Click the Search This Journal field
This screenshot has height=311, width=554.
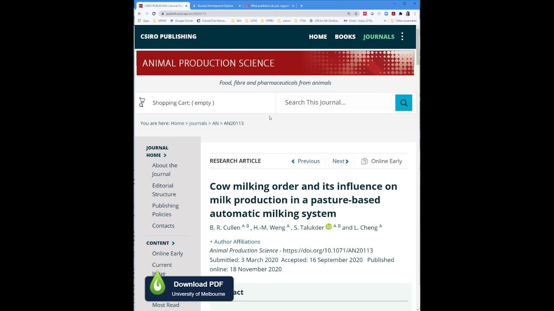click(336, 102)
